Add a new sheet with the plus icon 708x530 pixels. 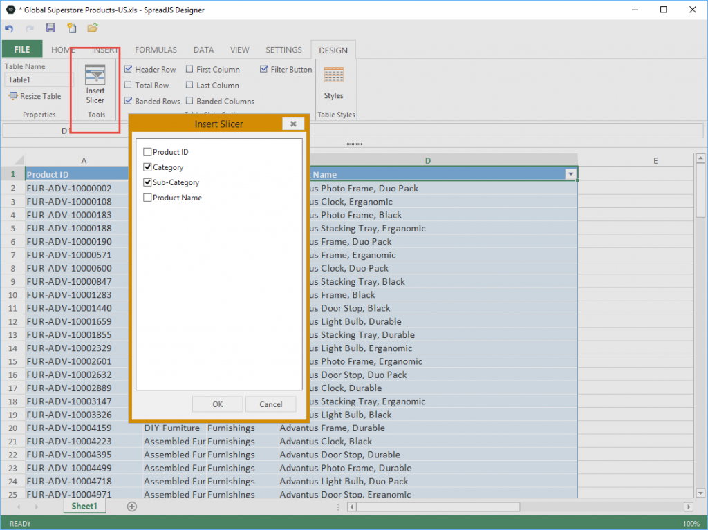[x=132, y=507]
